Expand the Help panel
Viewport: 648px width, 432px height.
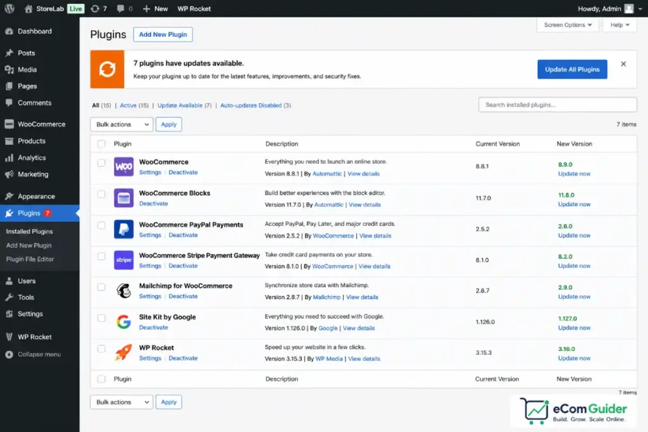(620, 25)
